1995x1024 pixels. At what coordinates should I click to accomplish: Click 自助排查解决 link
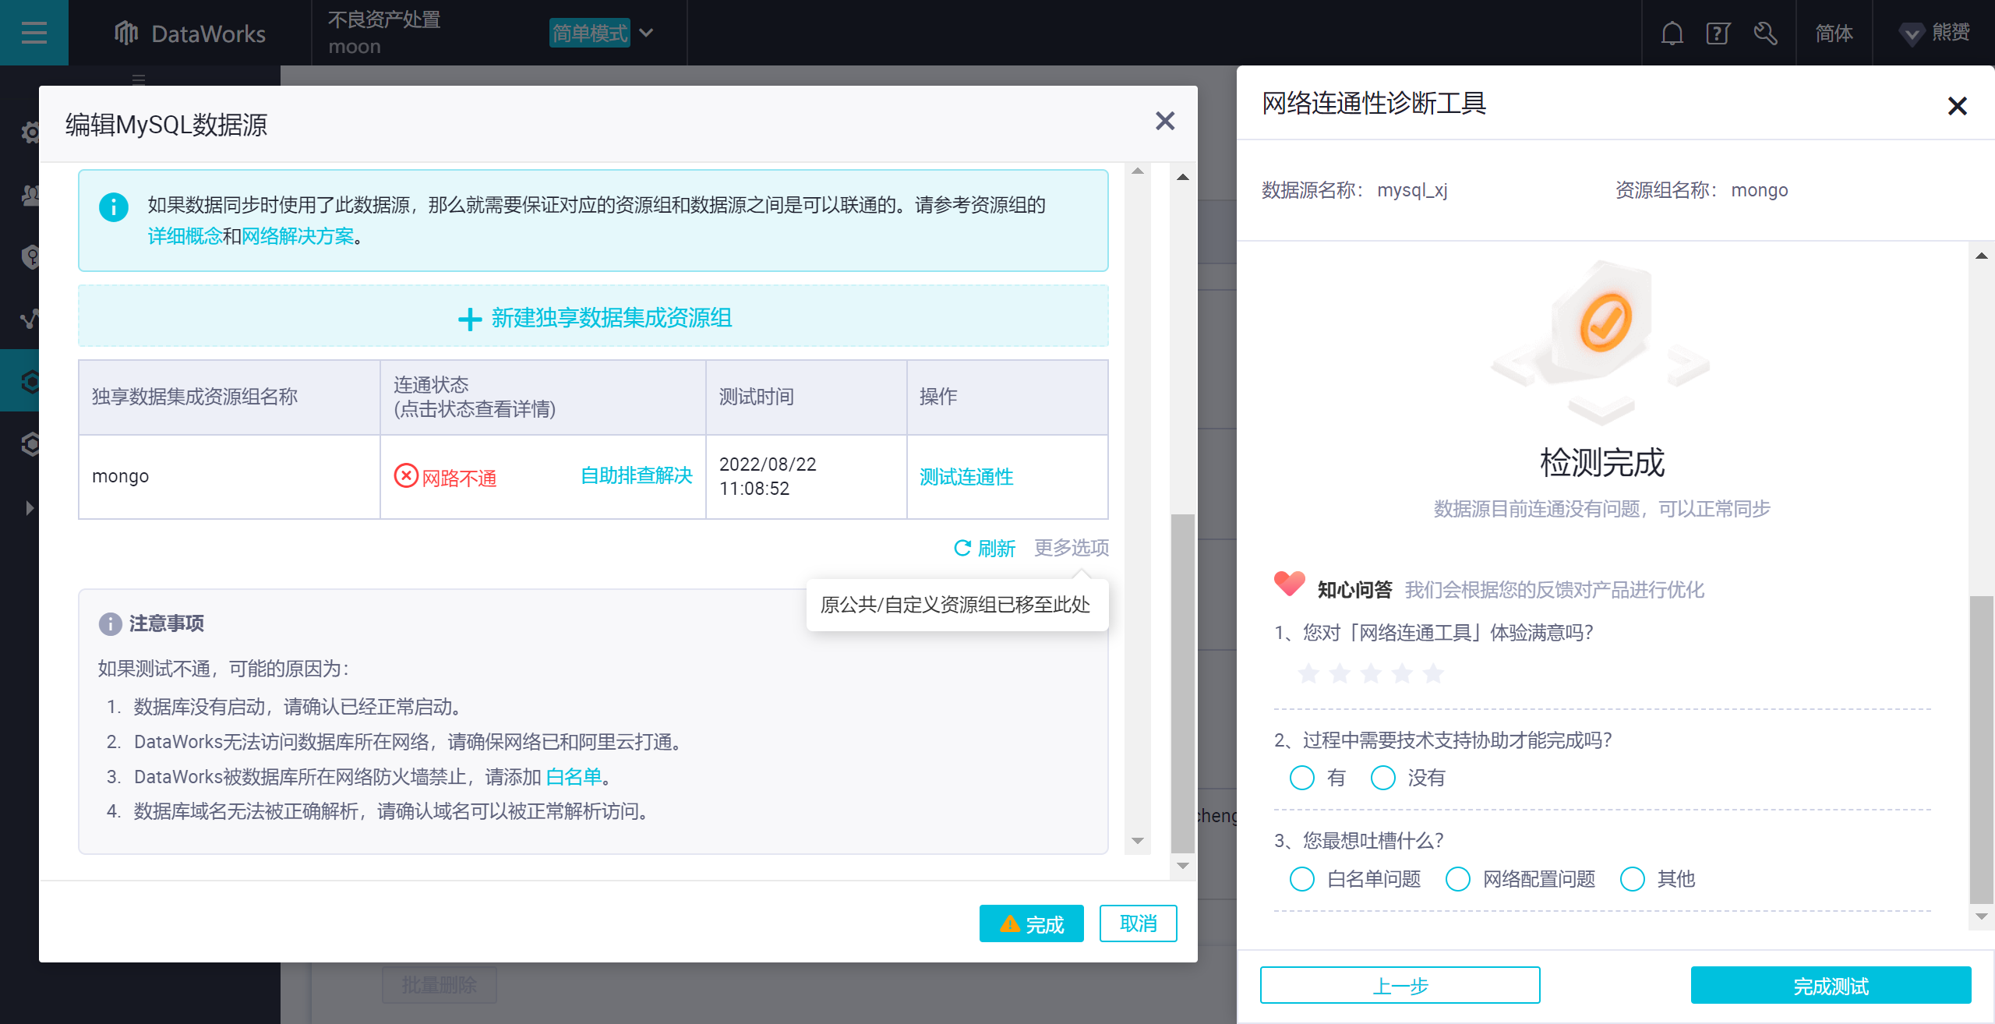pyautogui.click(x=637, y=475)
